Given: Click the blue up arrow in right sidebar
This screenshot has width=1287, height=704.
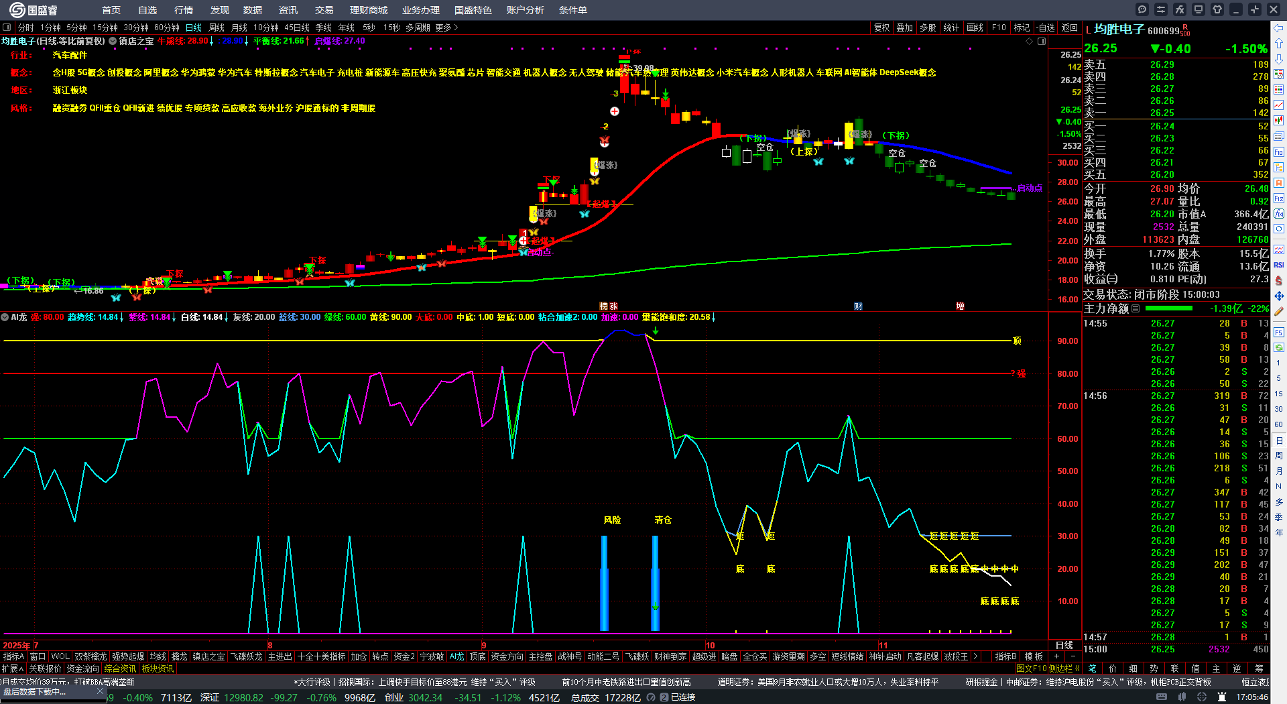Looking at the screenshot, I should 1279,44.
